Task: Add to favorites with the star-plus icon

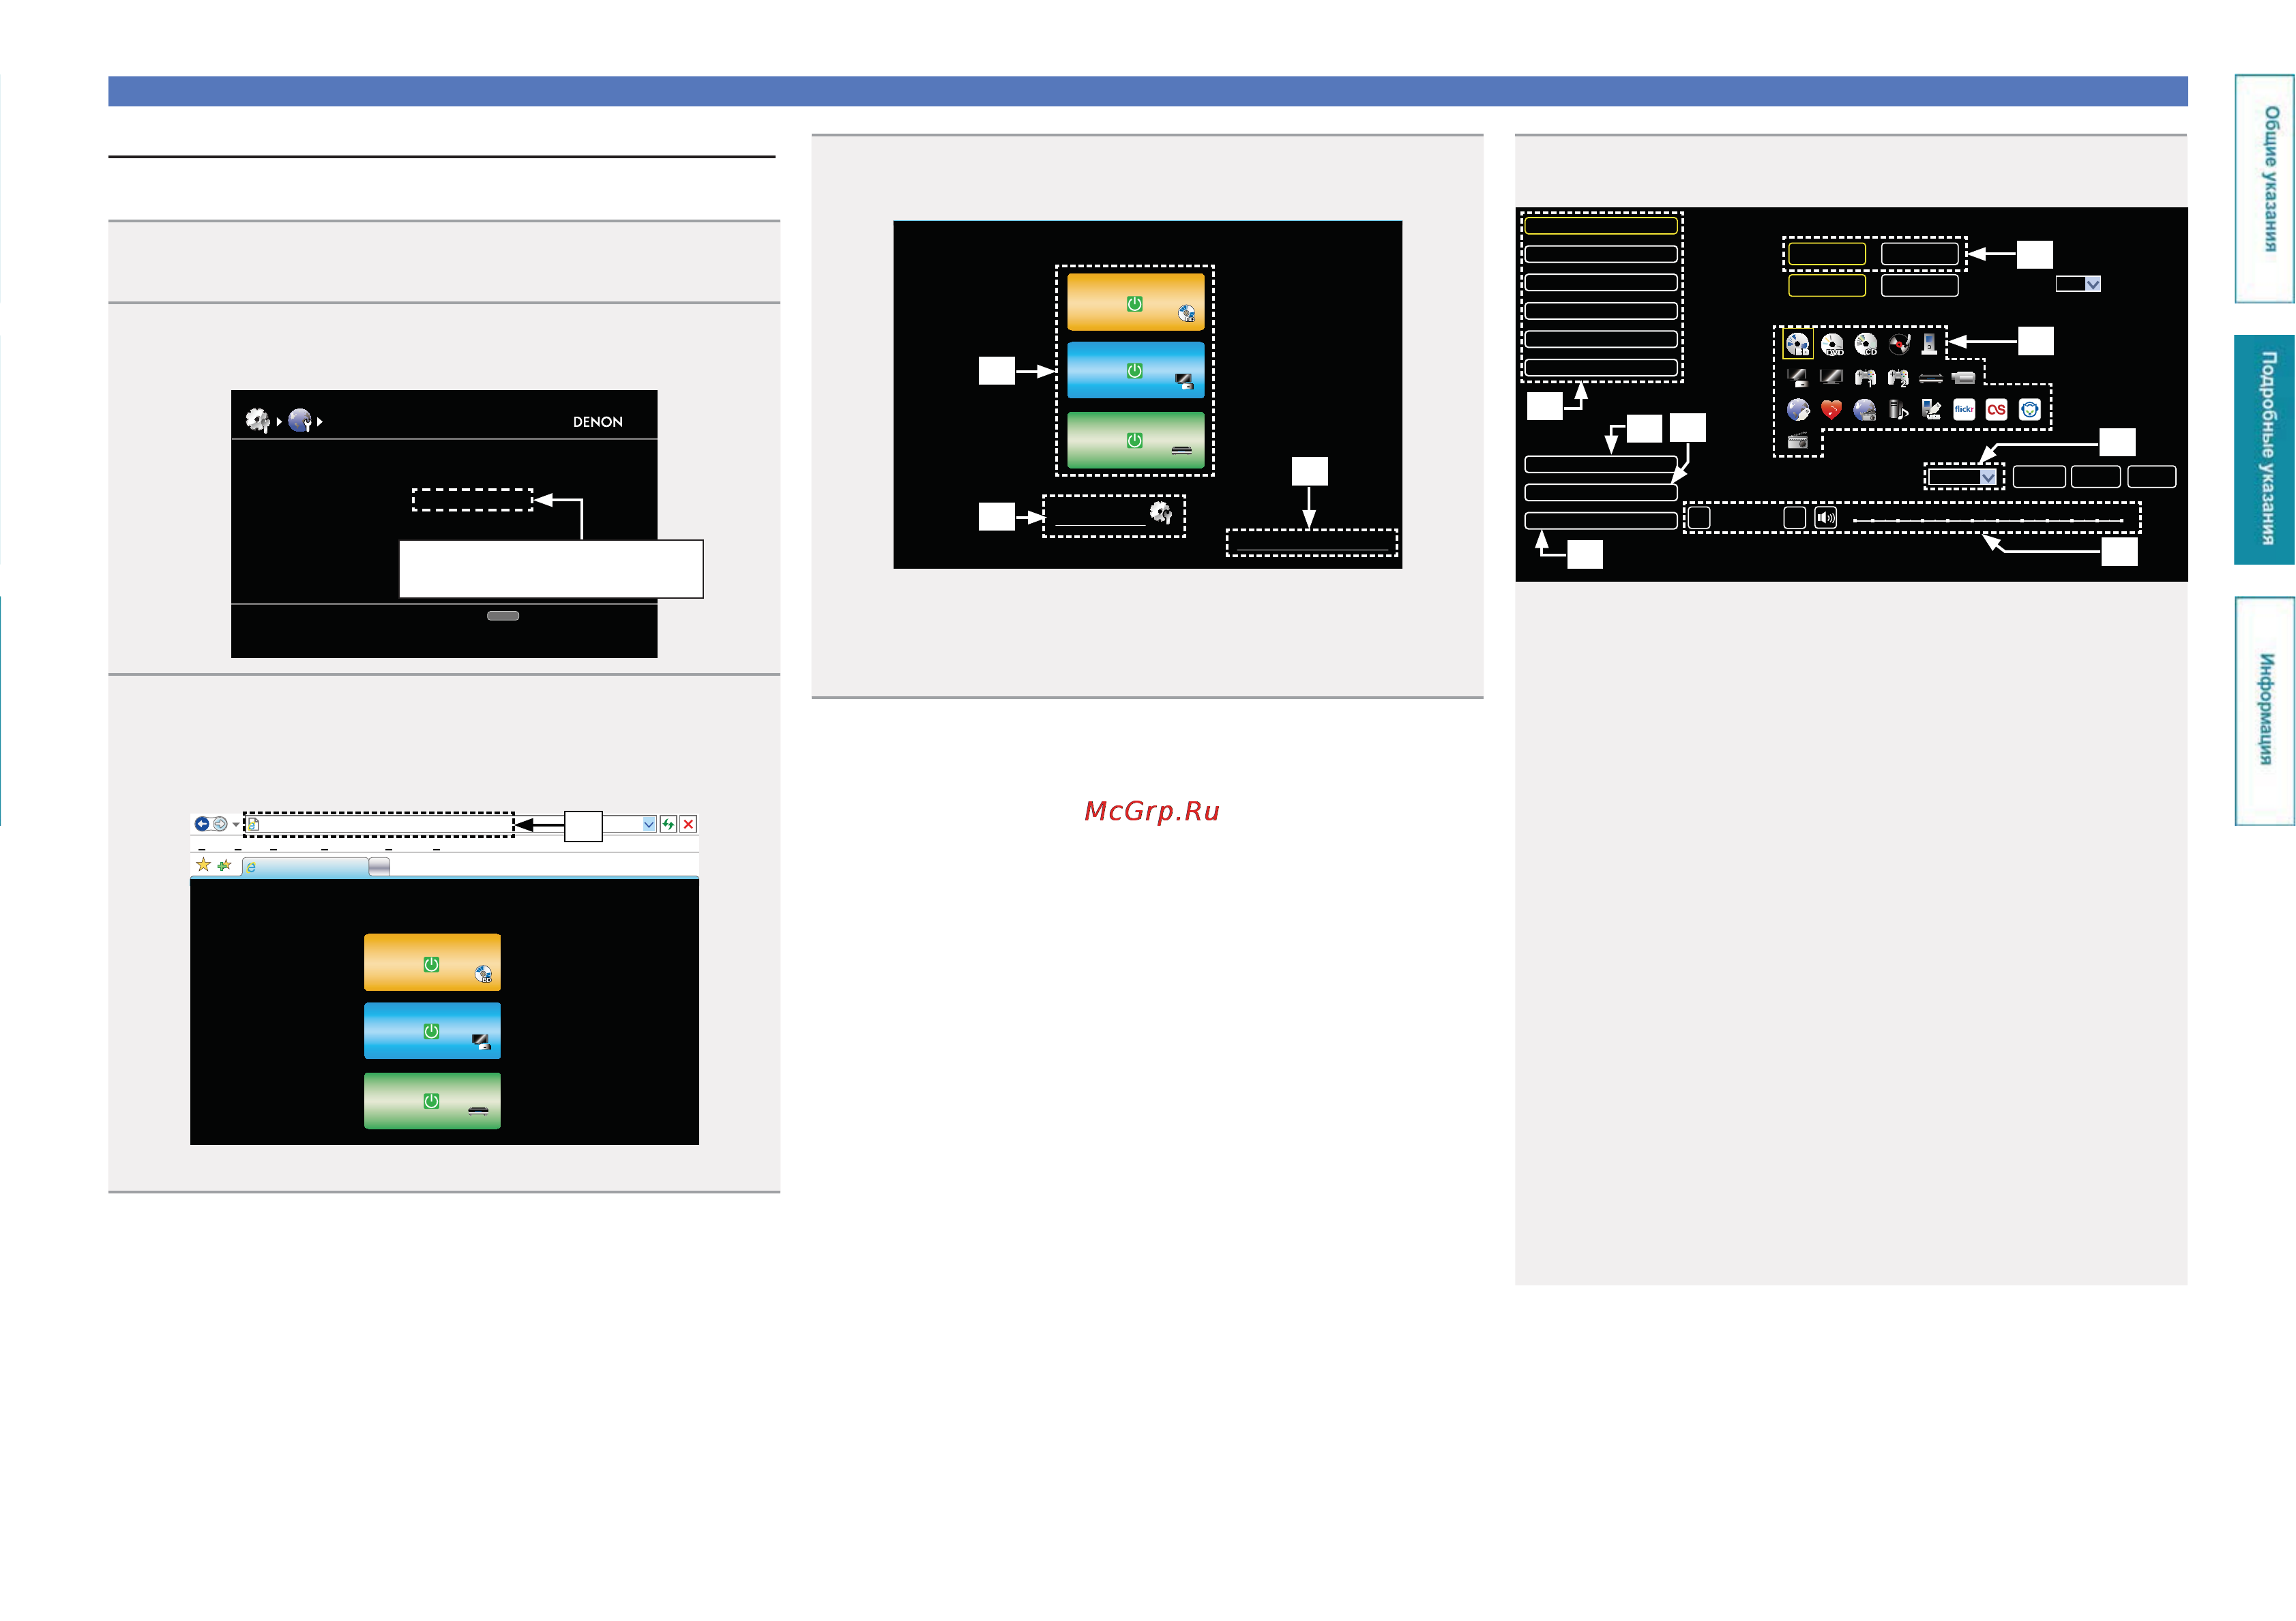Action: pos(224,865)
